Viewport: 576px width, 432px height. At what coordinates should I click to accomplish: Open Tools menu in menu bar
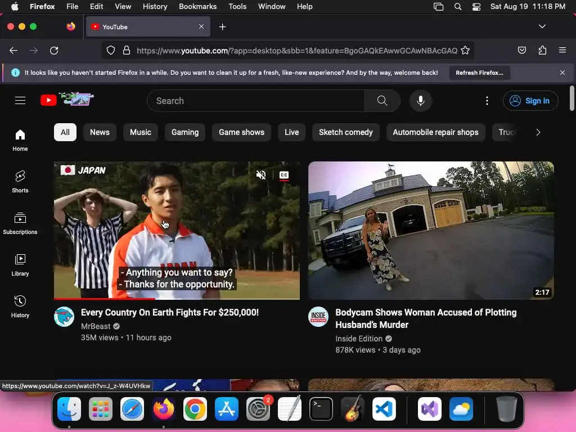coord(237,7)
